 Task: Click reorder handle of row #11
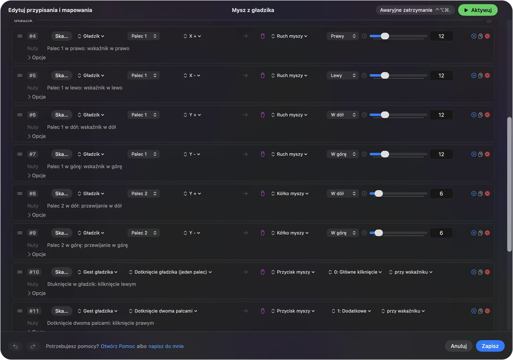coord(20,311)
